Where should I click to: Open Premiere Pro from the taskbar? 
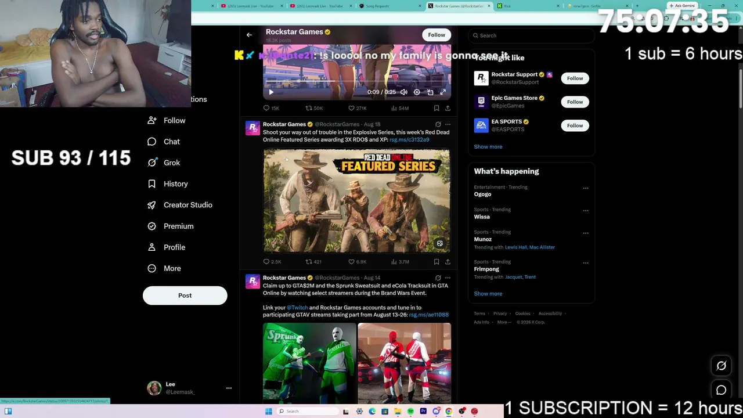pos(423,412)
